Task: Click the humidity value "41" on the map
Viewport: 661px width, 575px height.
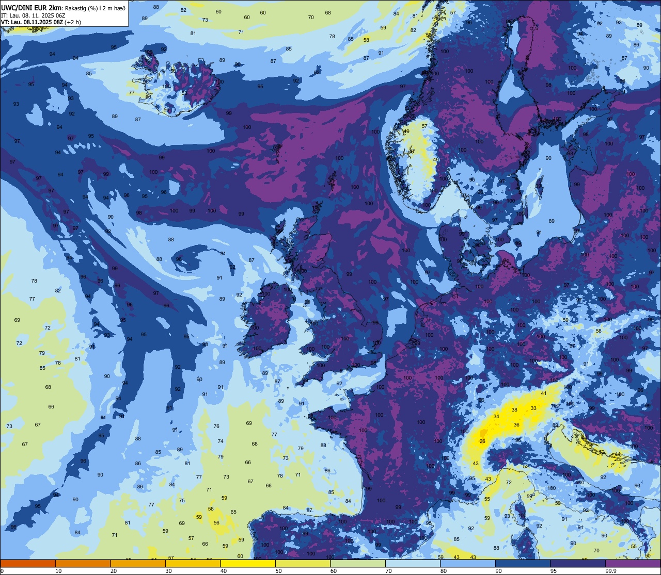Action: [544, 393]
